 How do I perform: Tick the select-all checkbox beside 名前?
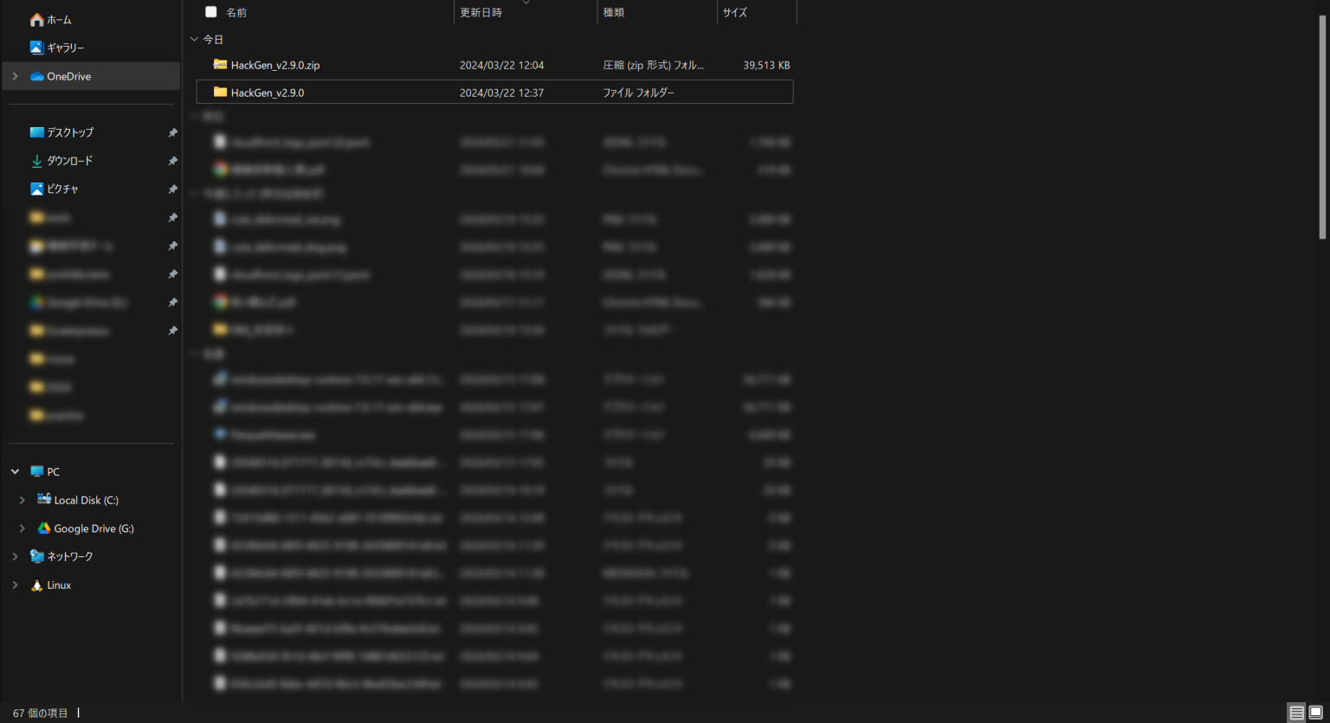coord(211,12)
